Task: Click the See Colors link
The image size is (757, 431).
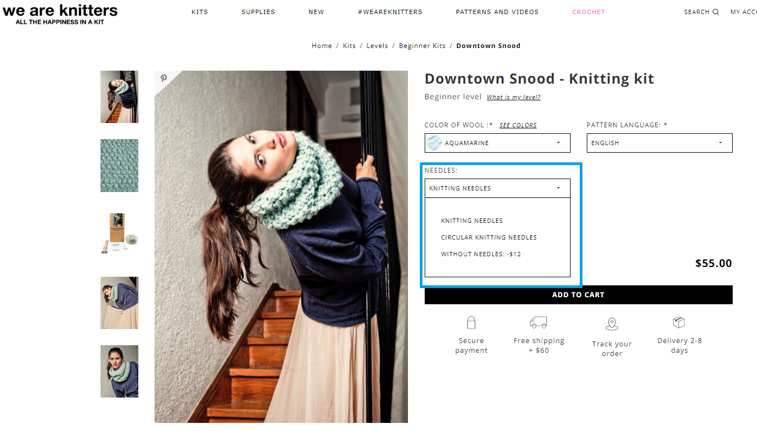Action: (x=518, y=125)
